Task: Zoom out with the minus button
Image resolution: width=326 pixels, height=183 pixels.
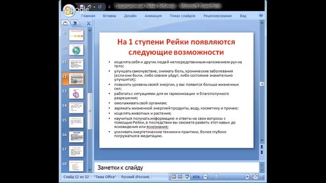Action: 205,176
